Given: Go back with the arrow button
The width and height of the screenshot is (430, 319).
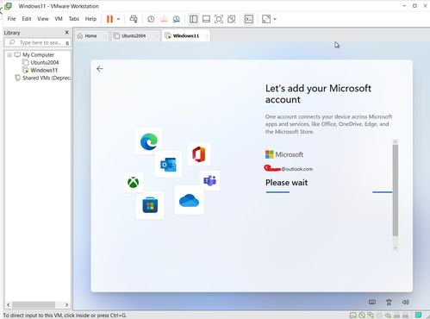Looking at the screenshot, I should pos(100,69).
